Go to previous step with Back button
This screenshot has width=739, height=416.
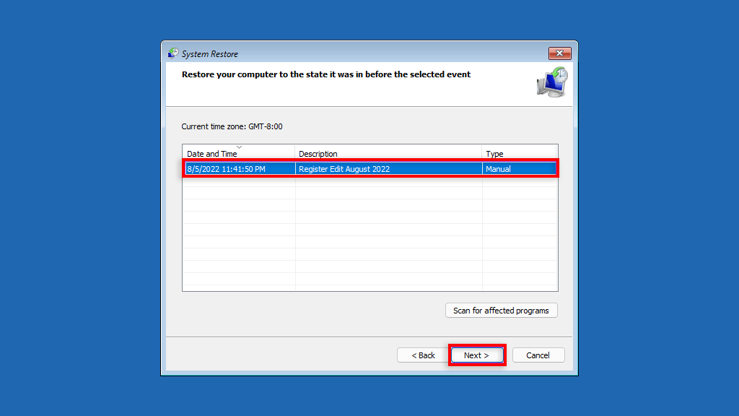[x=423, y=355]
